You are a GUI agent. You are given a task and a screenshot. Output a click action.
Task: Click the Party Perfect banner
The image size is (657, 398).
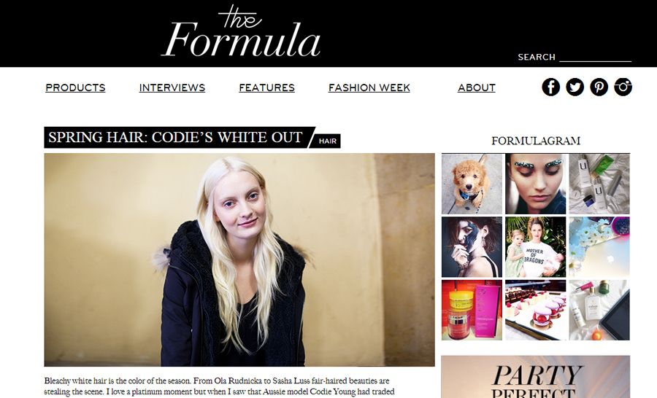click(536, 377)
